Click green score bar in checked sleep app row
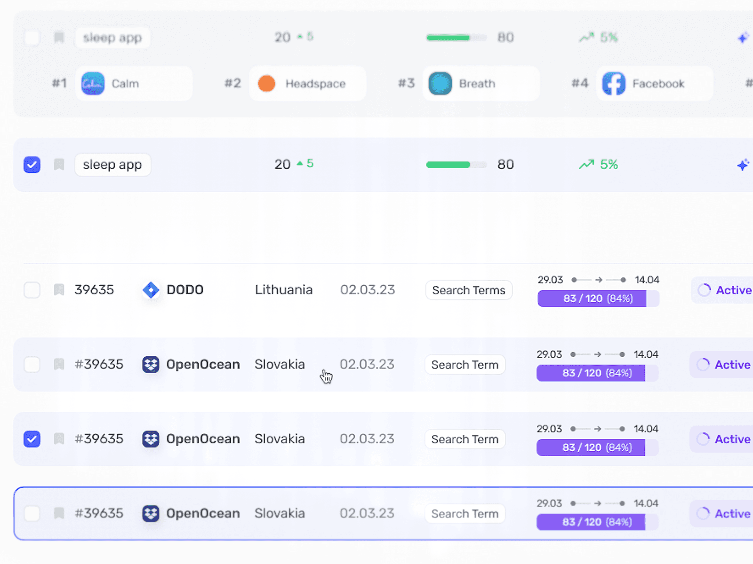 click(456, 164)
